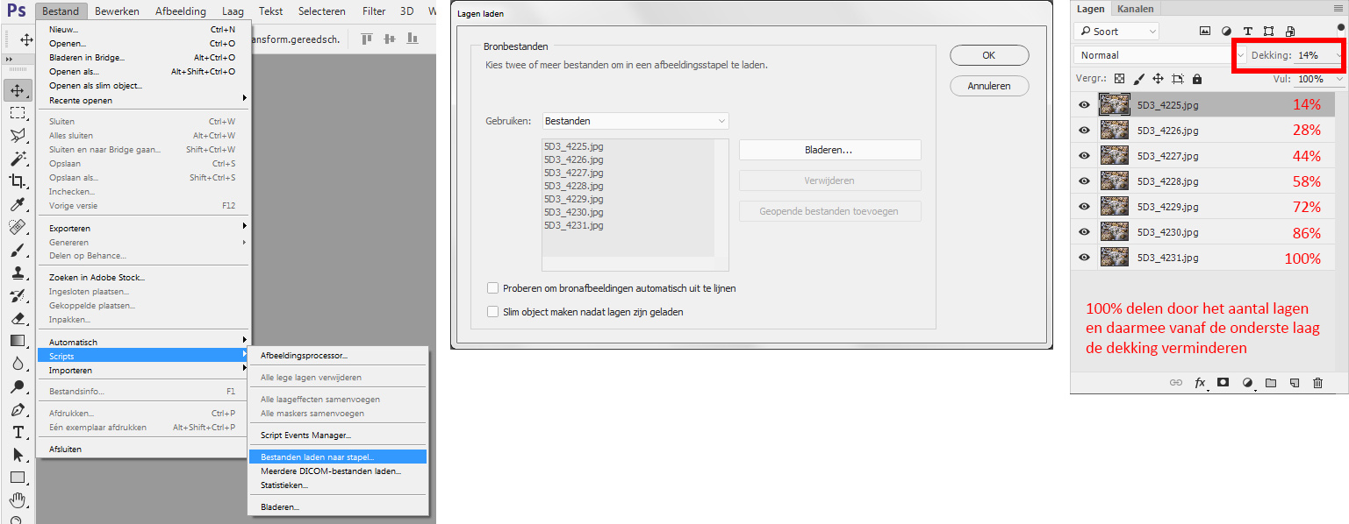
Task: Select the Gradient tool
Action: tap(18, 341)
